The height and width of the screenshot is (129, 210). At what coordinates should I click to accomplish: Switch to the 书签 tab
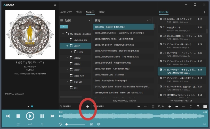79,12
